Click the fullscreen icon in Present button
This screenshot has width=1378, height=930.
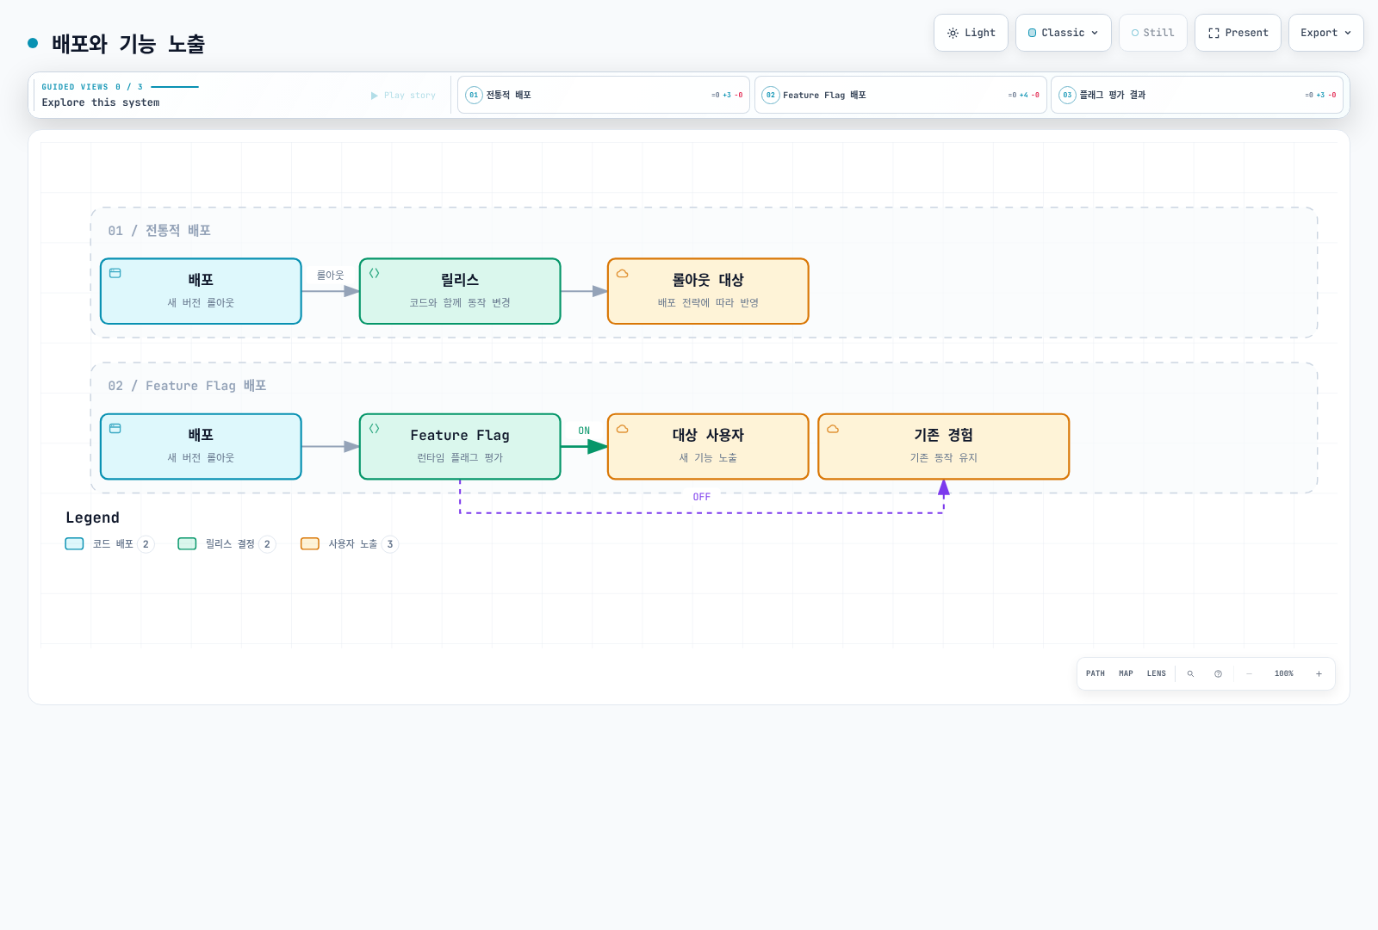[x=1214, y=33]
